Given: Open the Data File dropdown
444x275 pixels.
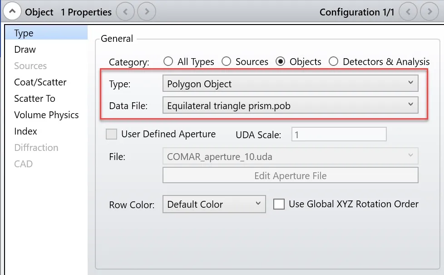Looking at the screenshot, I should click(x=290, y=106).
